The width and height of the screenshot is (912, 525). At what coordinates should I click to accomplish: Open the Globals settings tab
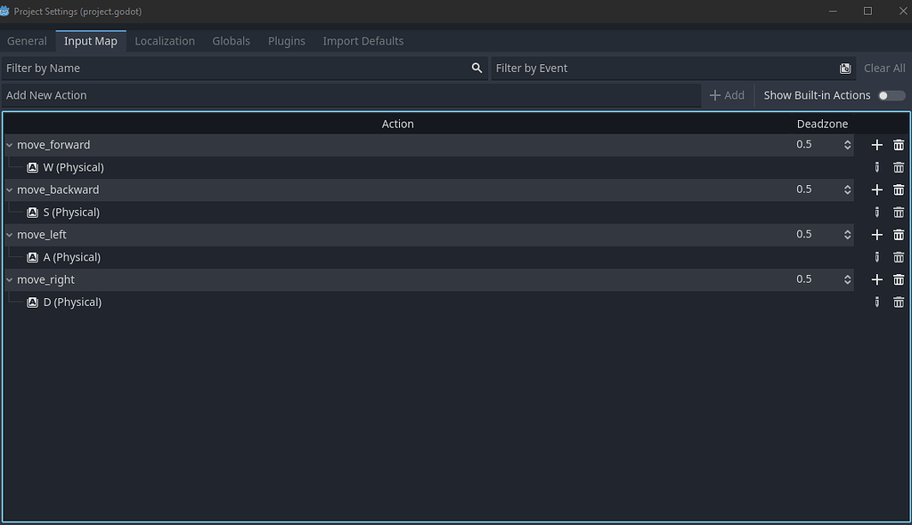[231, 41]
